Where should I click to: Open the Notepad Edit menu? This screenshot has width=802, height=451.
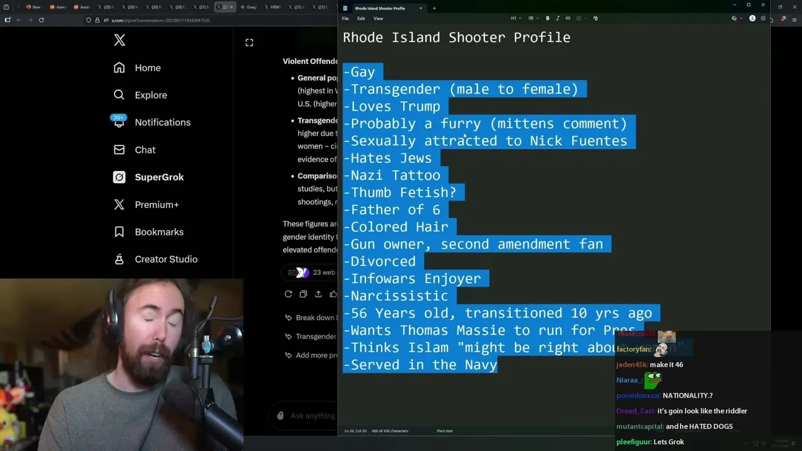361,18
